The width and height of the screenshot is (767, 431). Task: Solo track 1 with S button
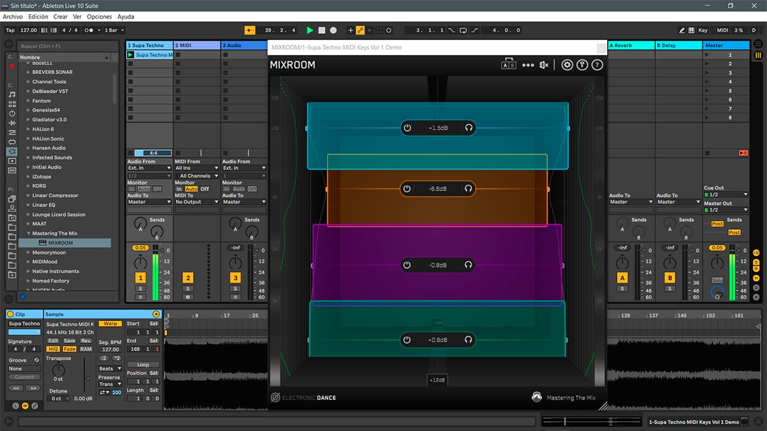pyautogui.click(x=141, y=289)
